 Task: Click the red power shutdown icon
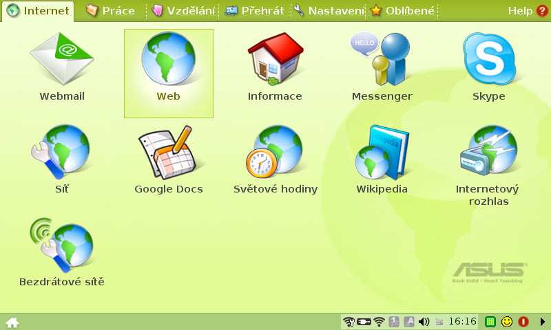(x=523, y=322)
